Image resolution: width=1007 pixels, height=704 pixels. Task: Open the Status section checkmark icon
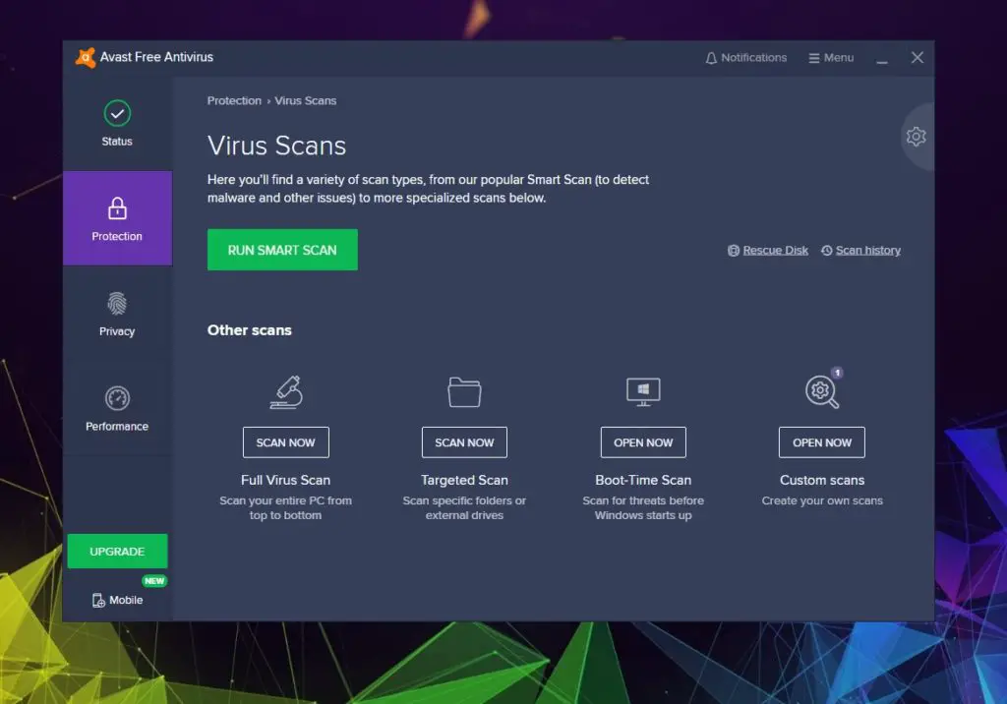click(x=117, y=114)
